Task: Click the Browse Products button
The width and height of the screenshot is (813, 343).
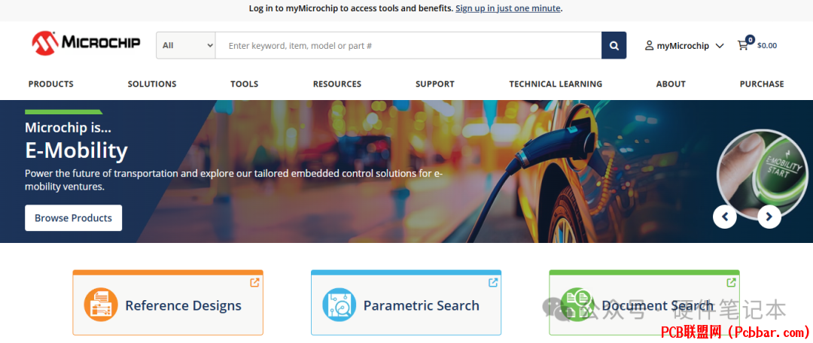Action: pos(73,217)
